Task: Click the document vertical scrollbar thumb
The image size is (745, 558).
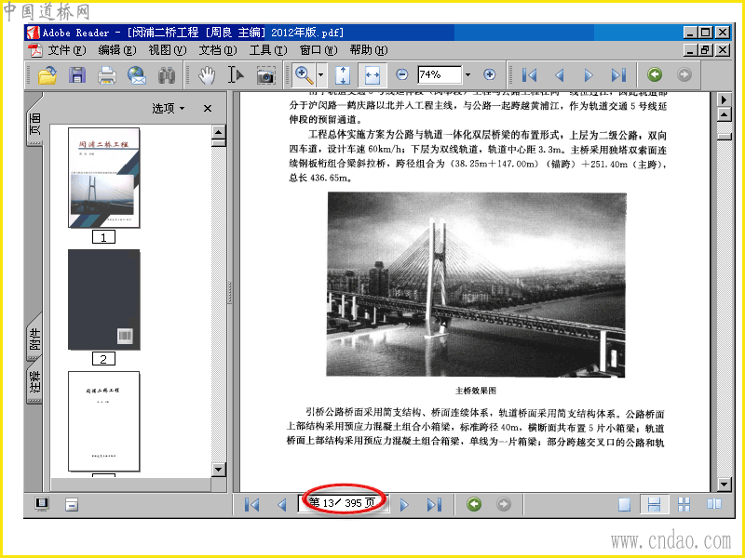Action: tap(725, 137)
